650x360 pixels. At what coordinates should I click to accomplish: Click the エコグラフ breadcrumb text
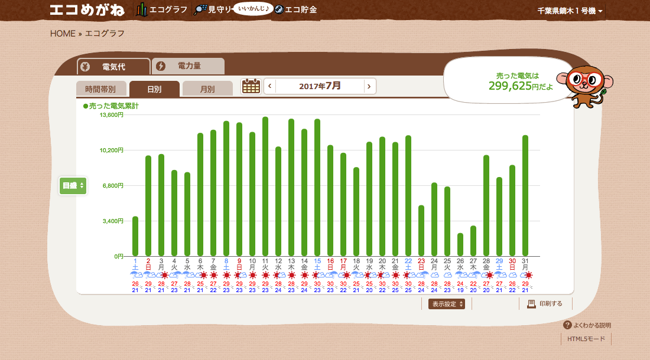click(105, 34)
